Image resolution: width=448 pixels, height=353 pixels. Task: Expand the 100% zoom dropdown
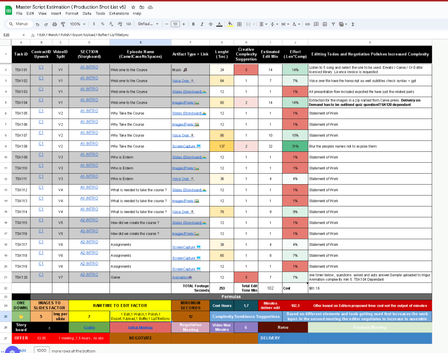coord(78,24)
